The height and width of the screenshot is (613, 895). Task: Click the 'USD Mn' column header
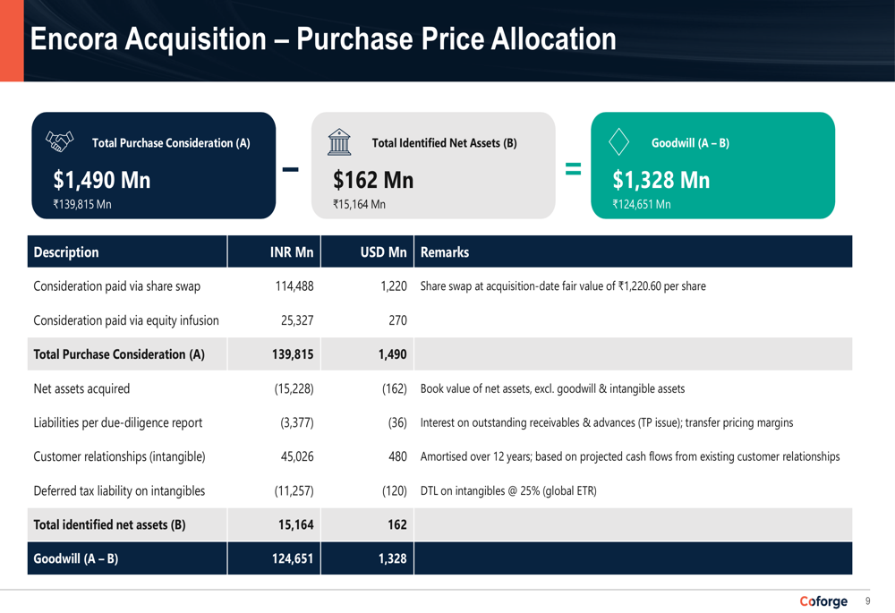tap(384, 252)
